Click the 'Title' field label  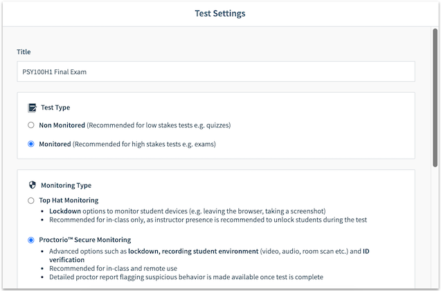pyautogui.click(x=24, y=52)
